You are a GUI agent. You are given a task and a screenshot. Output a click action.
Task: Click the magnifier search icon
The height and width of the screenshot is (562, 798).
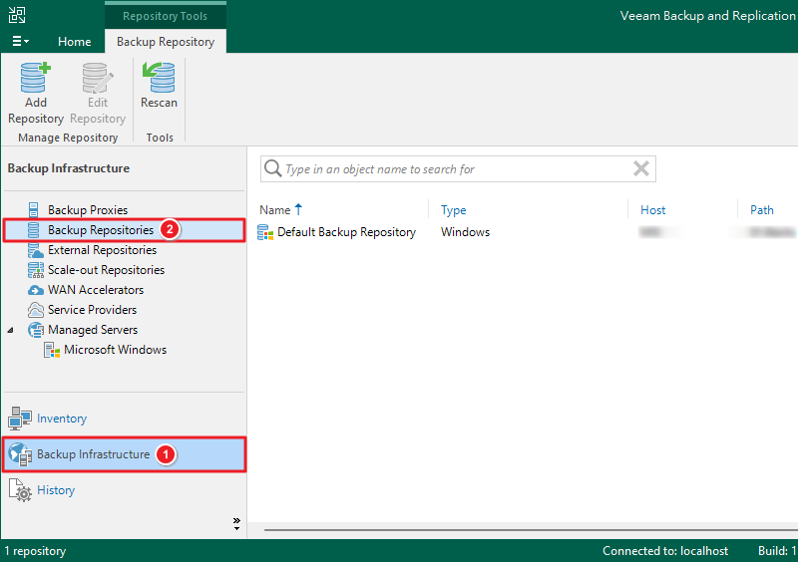point(272,168)
